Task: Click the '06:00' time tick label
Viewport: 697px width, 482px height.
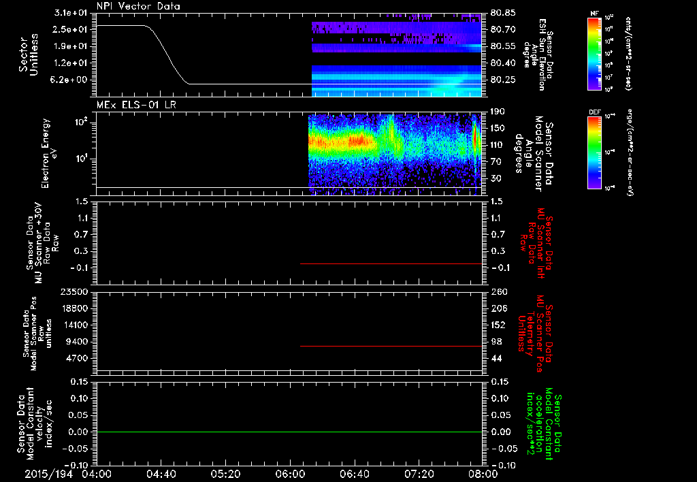Action: pyautogui.click(x=290, y=474)
